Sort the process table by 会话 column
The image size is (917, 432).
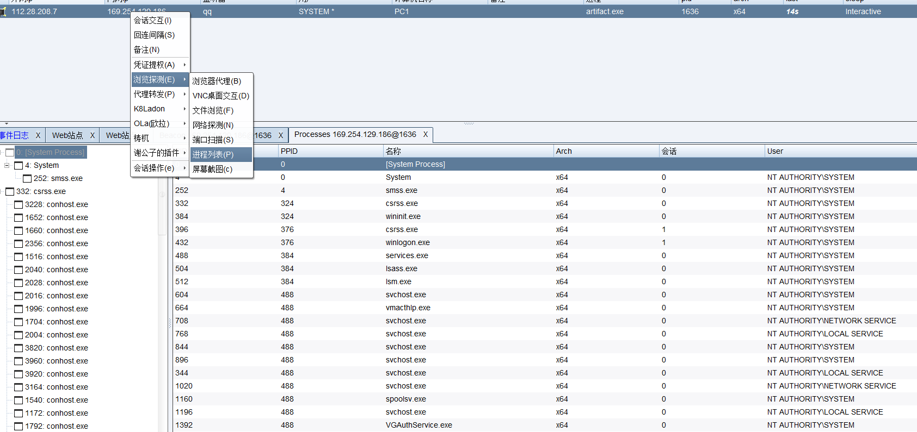[x=712, y=151]
